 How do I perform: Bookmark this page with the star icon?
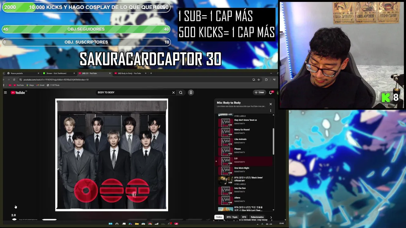(259, 79)
